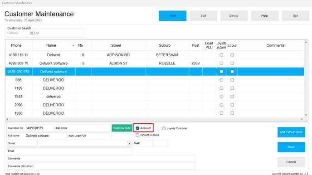The height and width of the screenshot is (175, 312).
Task: Select the lowercase deliveroo row
Action: pos(155,97)
